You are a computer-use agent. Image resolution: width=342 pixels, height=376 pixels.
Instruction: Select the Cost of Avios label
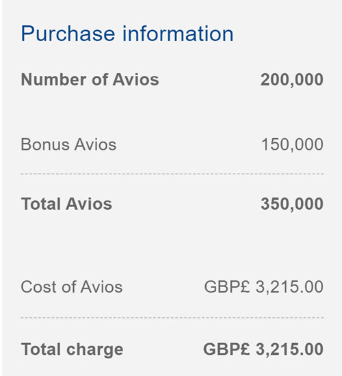point(72,287)
